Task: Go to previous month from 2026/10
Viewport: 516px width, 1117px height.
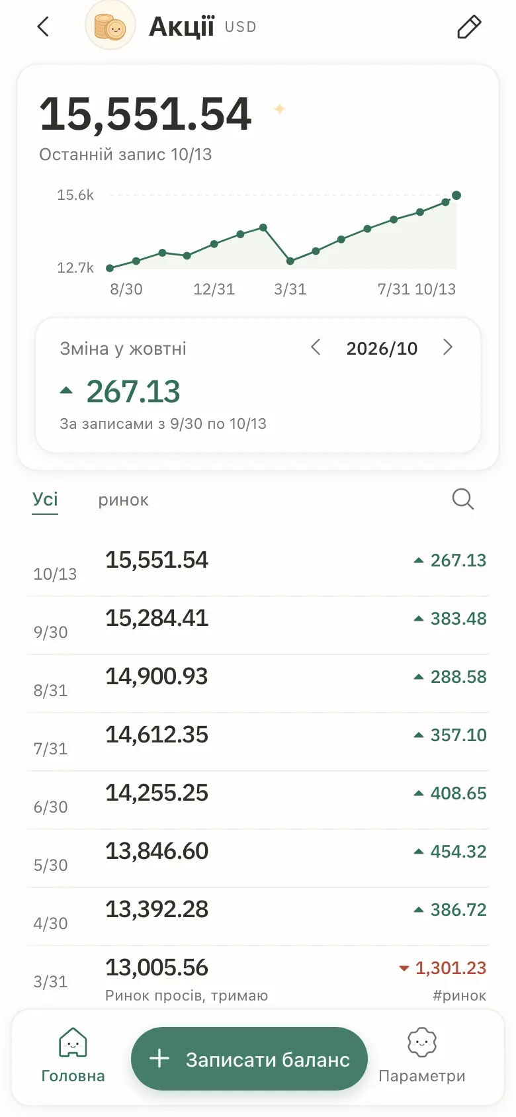Action: click(316, 347)
